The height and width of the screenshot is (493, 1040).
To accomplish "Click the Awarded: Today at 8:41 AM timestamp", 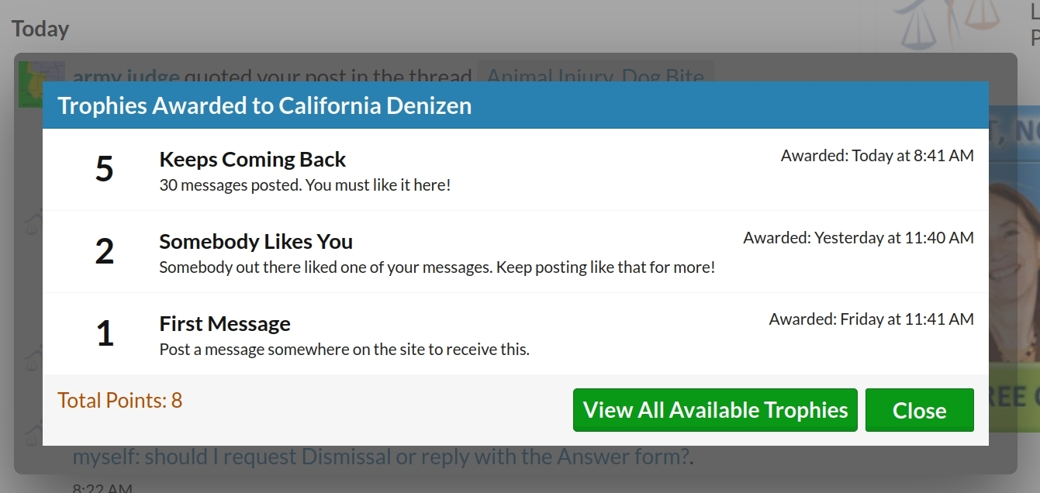I will pos(877,156).
